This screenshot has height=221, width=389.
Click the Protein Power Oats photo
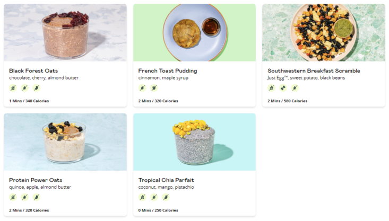[x=65, y=142]
